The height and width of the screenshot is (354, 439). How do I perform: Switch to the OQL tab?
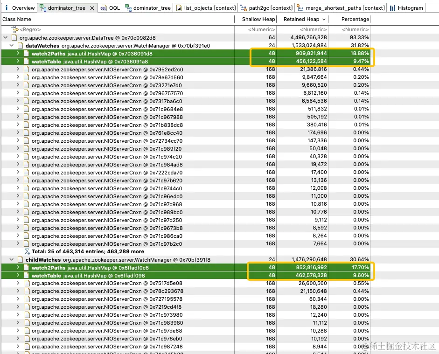click(110, 8)
